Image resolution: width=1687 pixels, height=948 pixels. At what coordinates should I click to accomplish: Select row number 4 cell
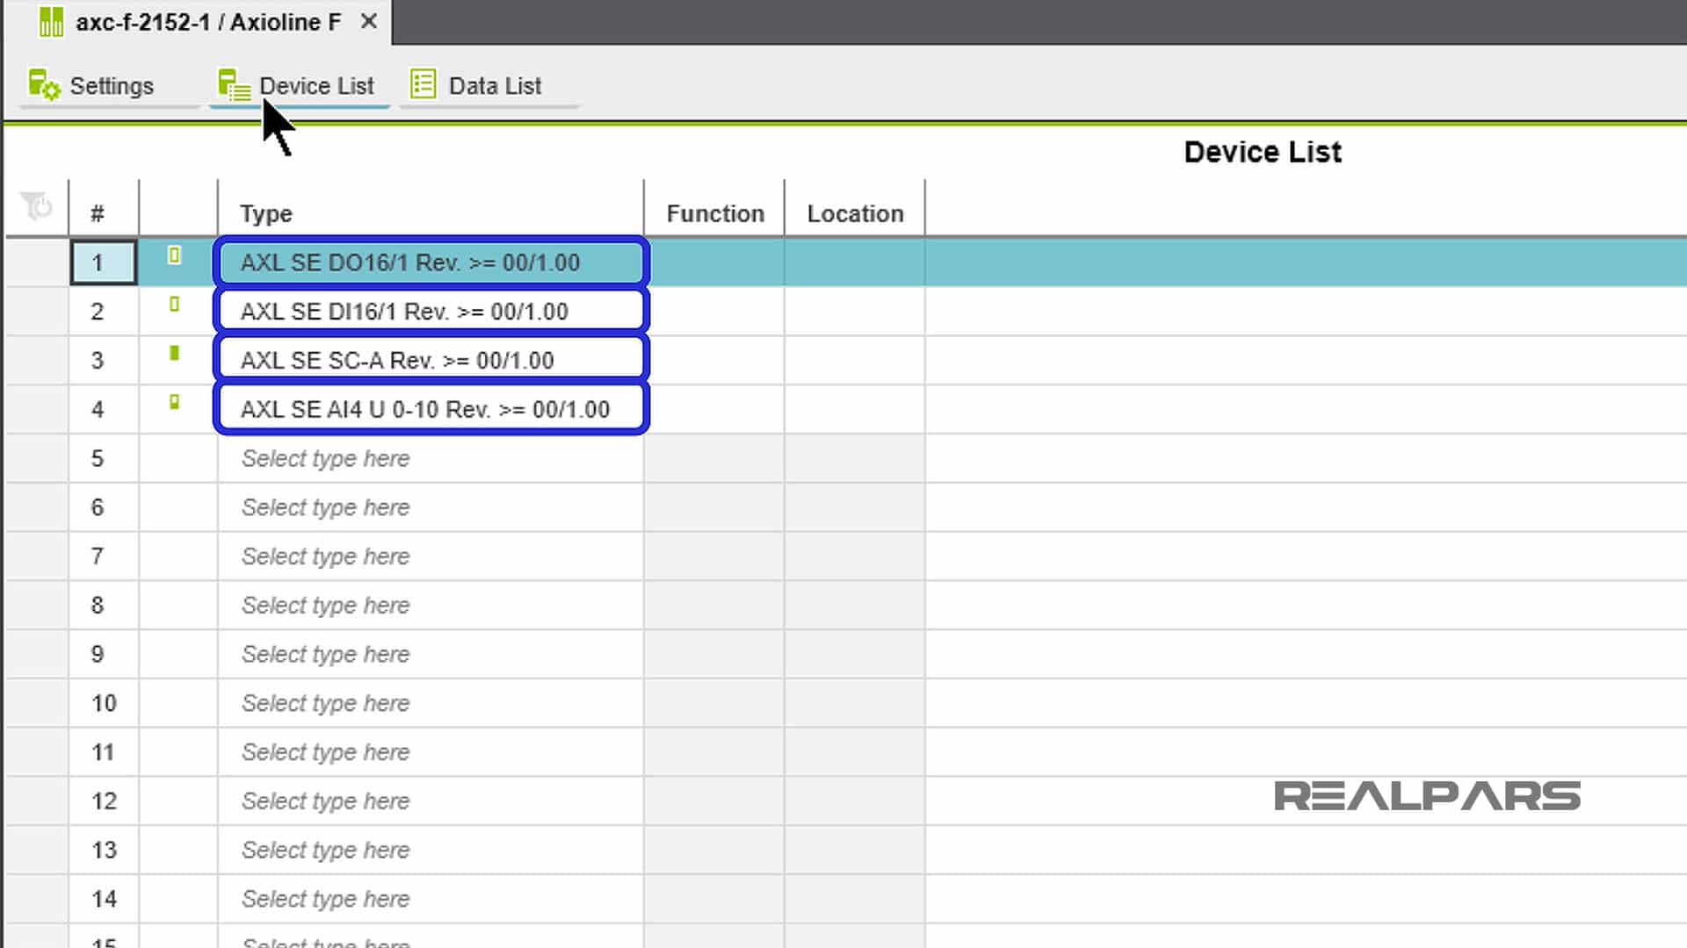pos(104,410)
